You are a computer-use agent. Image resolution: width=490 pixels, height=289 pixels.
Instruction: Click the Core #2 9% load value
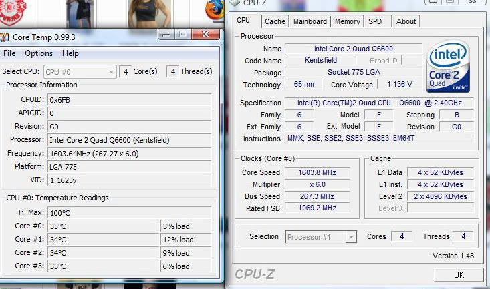click(x=187, y=253)
